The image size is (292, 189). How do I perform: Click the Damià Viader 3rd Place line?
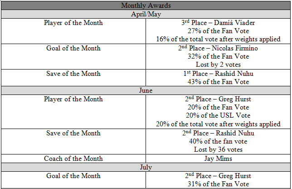point(218,23)
